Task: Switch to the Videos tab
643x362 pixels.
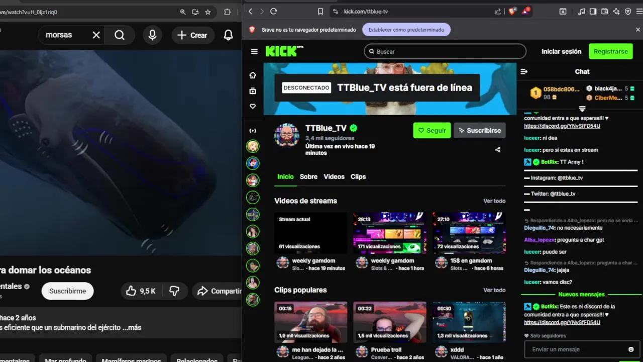Action: pos(334,177)
